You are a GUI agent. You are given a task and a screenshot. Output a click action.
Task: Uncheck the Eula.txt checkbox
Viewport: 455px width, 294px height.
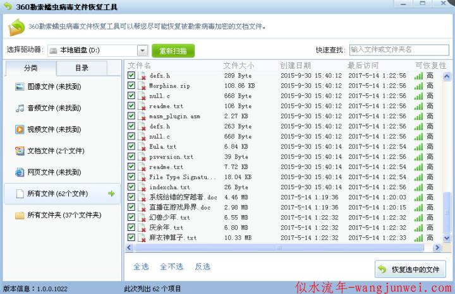(x=131, y=146)
